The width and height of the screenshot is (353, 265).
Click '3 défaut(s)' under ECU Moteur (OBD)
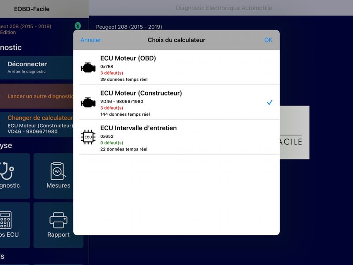coord(112,73)
